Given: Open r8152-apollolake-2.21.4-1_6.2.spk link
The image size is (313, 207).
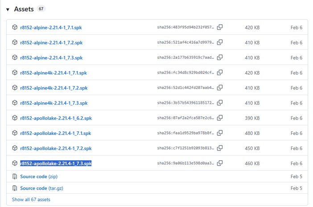Looking at the screenshot, I should tap(56, 118).
